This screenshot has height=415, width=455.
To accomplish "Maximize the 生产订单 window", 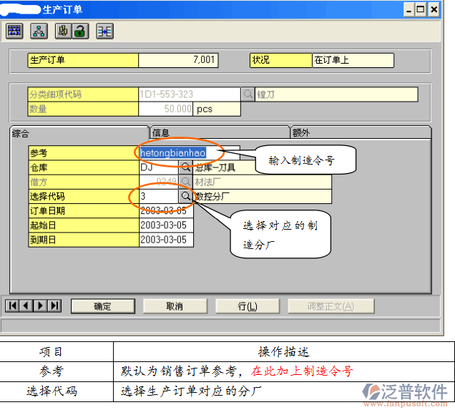I will pos(421,10).
